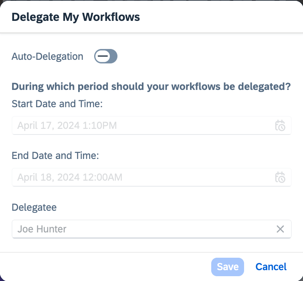
Task: Toggle the Auto-Delegation switch
Action: (106, 56)
